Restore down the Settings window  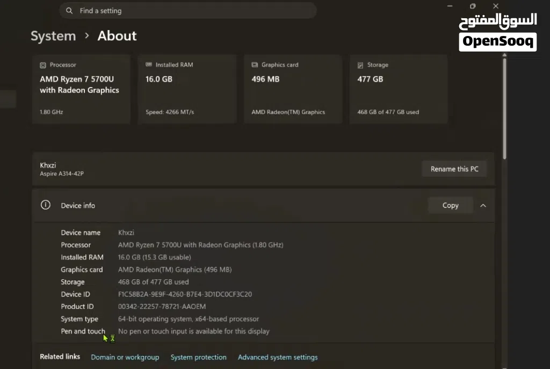(x=473, y=6)
